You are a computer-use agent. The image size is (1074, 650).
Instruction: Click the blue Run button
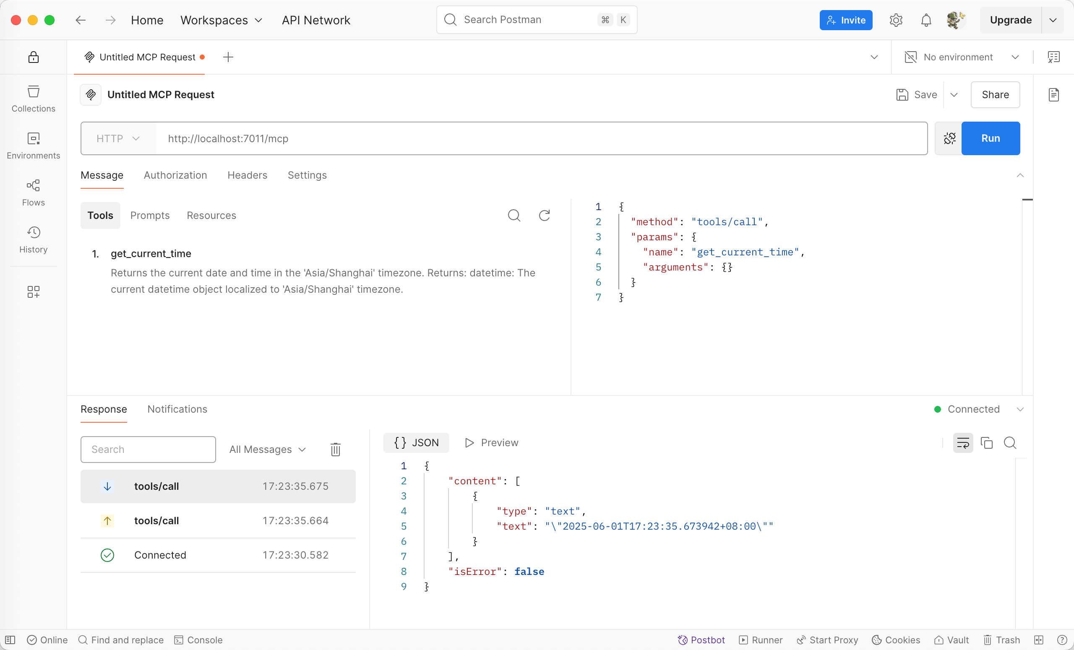point(991,138)
